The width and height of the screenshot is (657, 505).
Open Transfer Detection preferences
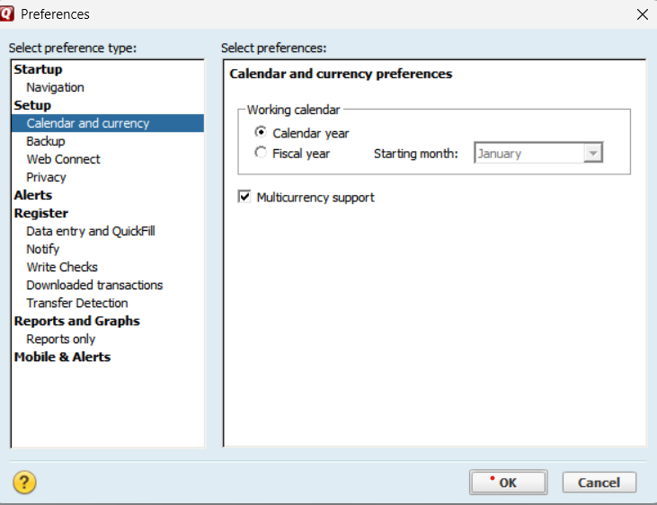[x=77, y=304]
